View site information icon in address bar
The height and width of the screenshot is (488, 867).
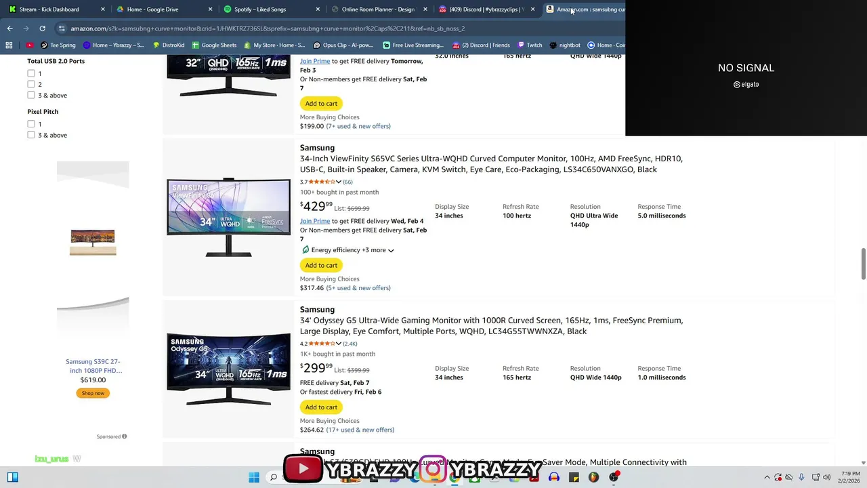point(62,28)
